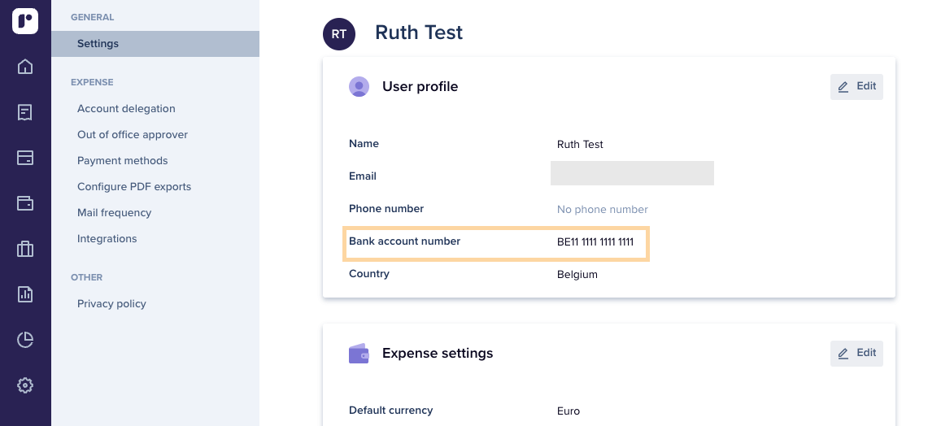Edit the User profile section
The image size is (928, 426).
(x=856, y=87)
